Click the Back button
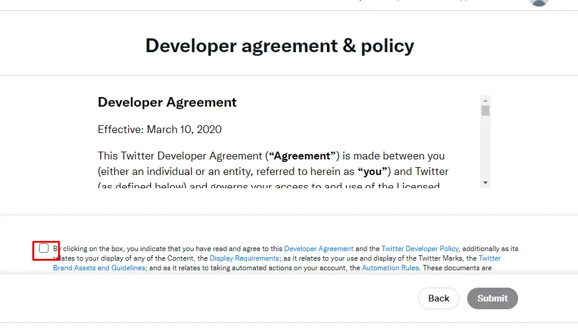The width and height of the screenshot is (578, 332). tap(438, 298)
